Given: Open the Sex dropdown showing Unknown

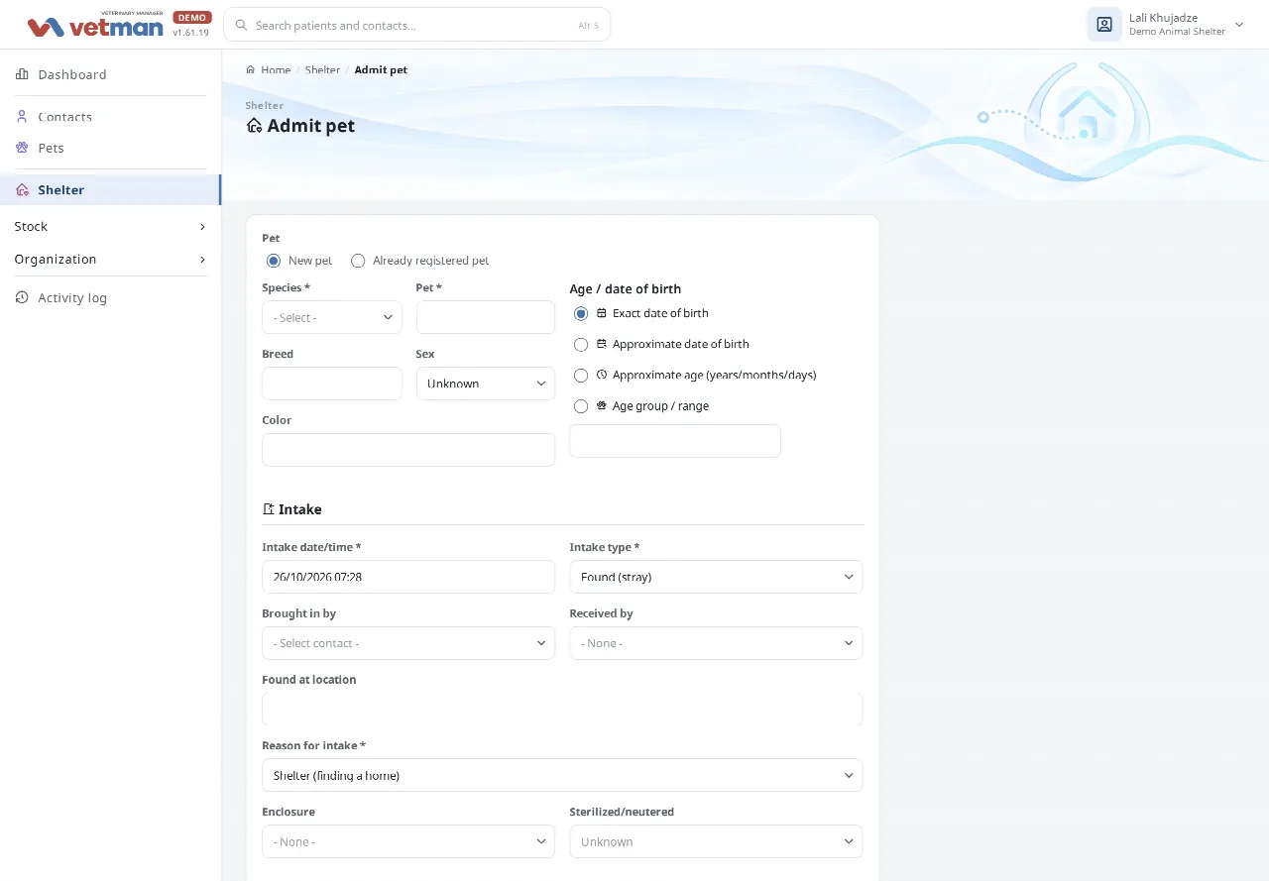Looking at the screenshot, I should pos(486,384).
